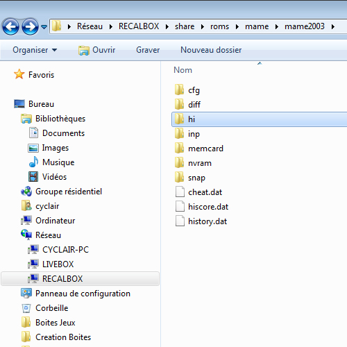The image size is (347, 347).
Task: Go forward with the blue Forward arrow
Action: 30,26
